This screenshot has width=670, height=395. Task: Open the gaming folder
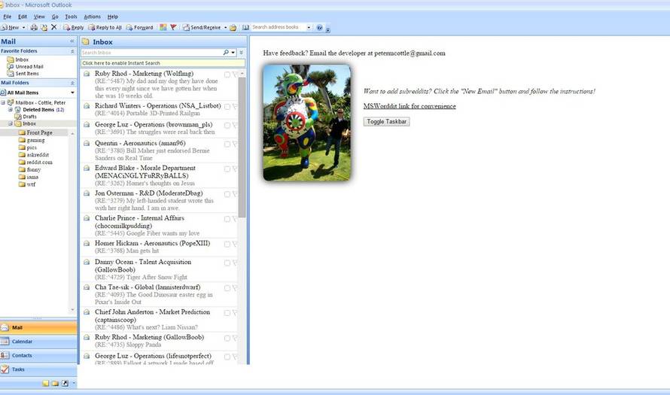tap(32, 140)
